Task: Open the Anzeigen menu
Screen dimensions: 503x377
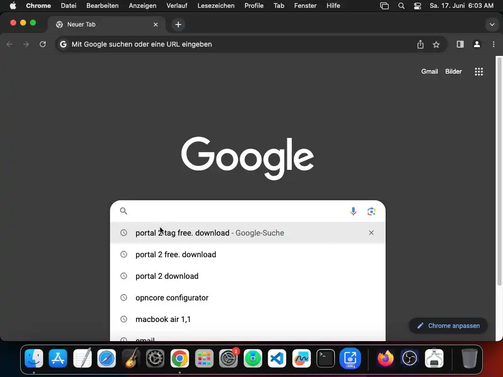Action: 142,6
